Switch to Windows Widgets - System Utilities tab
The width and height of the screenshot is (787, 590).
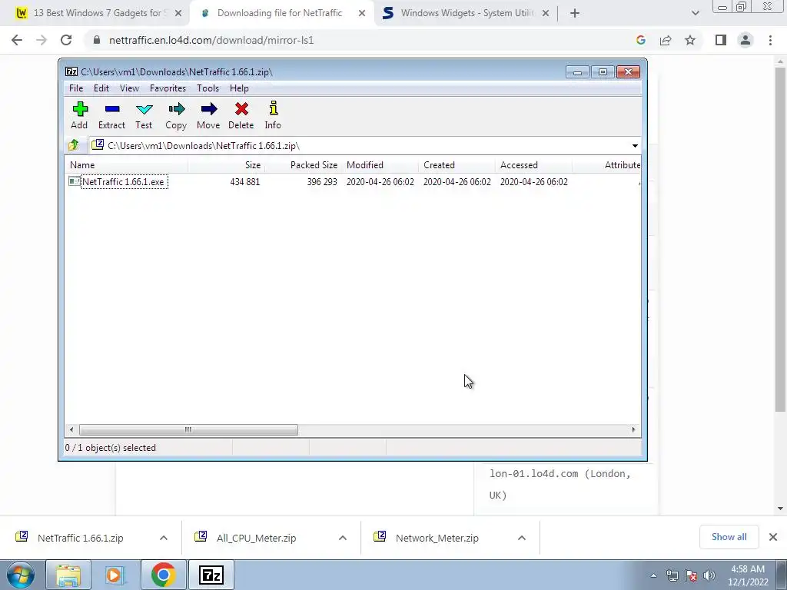pos(465,13)
